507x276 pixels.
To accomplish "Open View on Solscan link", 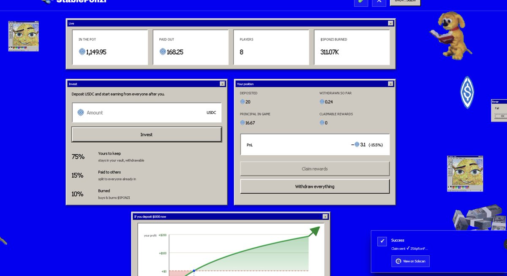I will pos(411,261).
